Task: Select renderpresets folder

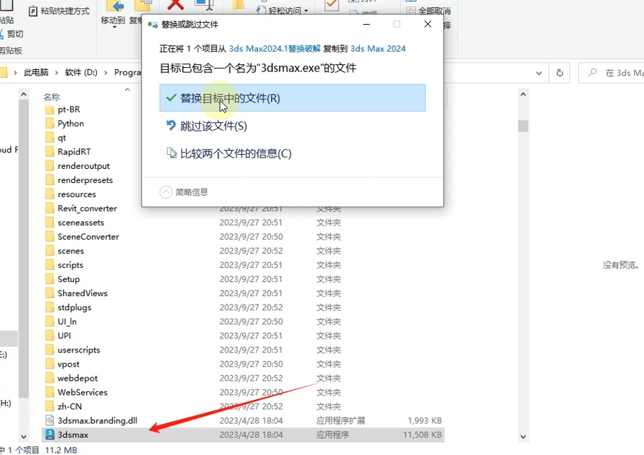Action: click(85, 180)
